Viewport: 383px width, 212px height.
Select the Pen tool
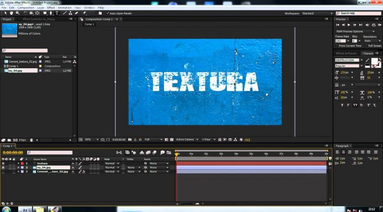pos(51,13)
